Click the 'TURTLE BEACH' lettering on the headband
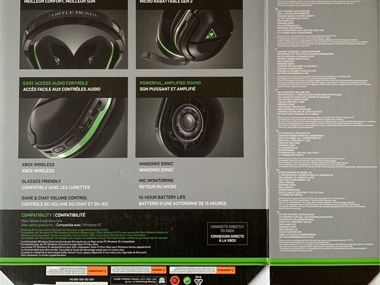This screenshot has height=285, width=380. (x=74, y=15)
